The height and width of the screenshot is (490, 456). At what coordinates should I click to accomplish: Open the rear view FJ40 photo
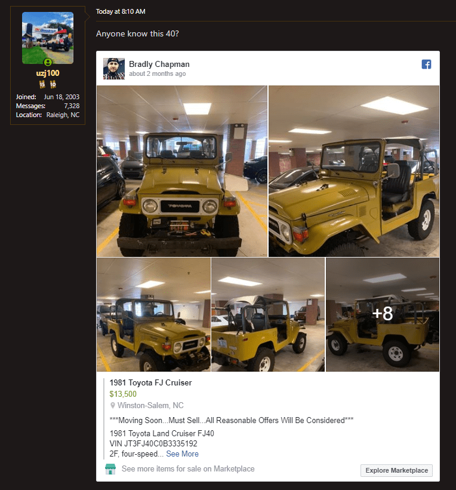(x=268, y=315)
